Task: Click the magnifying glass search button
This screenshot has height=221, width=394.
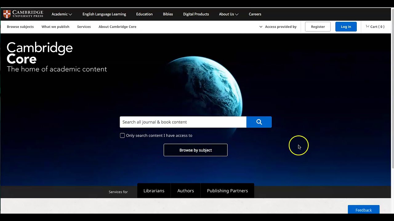Action: click(x=259, y=122)
